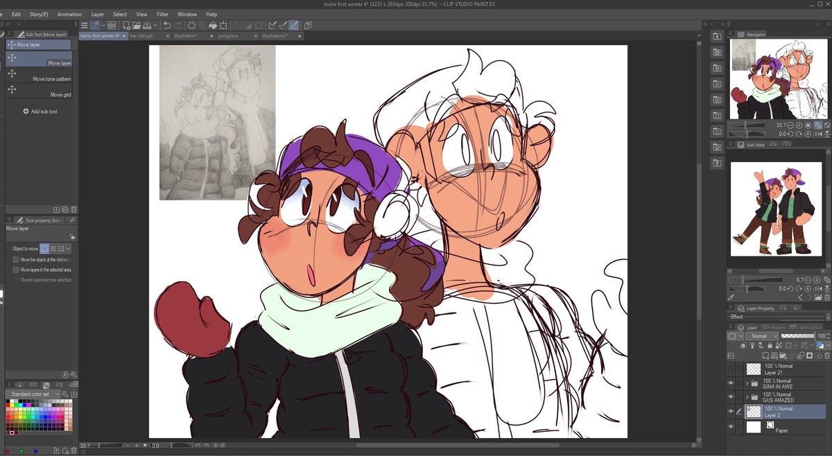
Task: Open the blending mode Normal dropdown
Action: pyautogui.click(x=762, y=336)
